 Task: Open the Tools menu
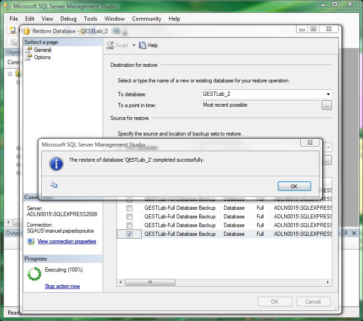90,19
